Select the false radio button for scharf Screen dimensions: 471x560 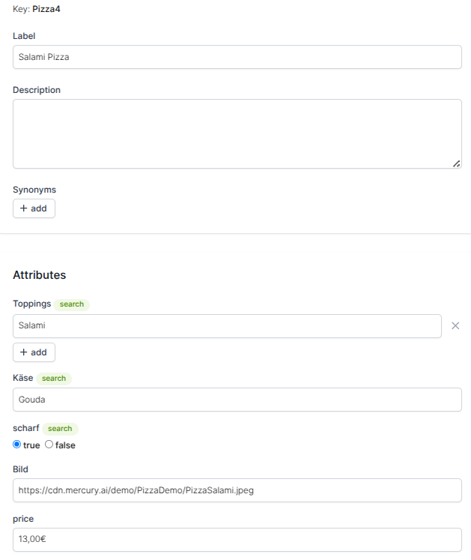click(49, 445)
